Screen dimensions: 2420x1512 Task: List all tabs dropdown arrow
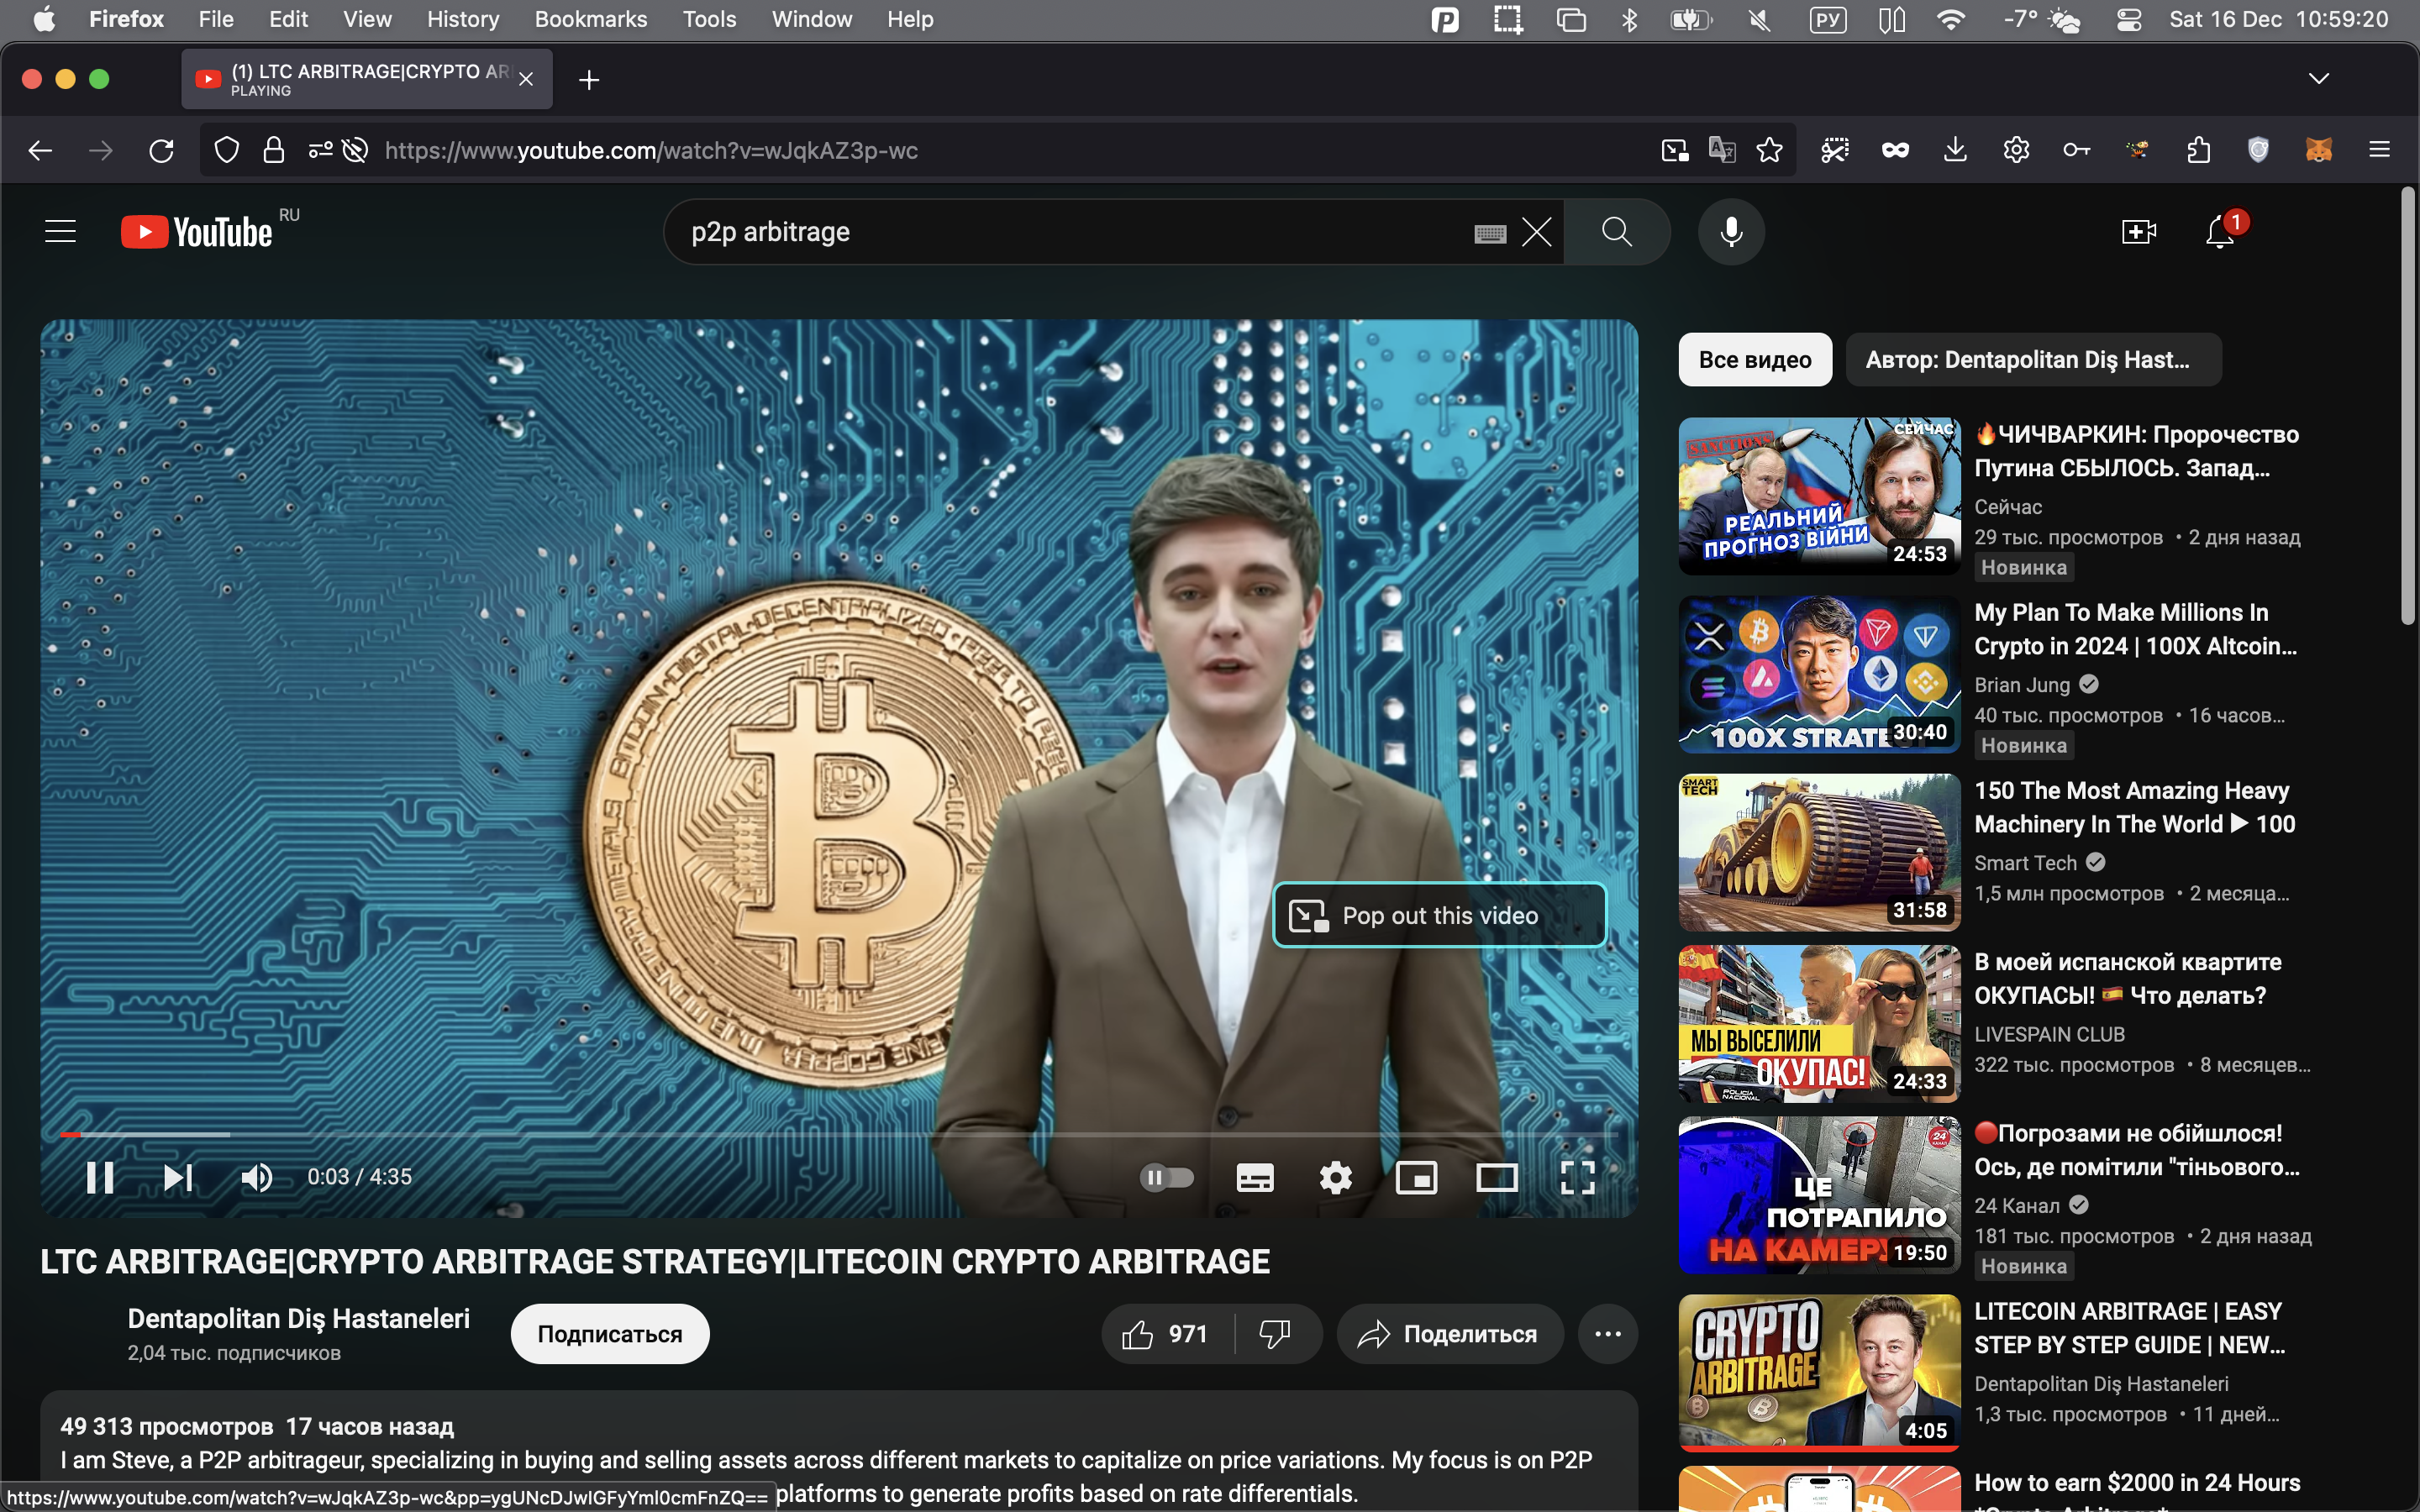tap(2318, 78)
